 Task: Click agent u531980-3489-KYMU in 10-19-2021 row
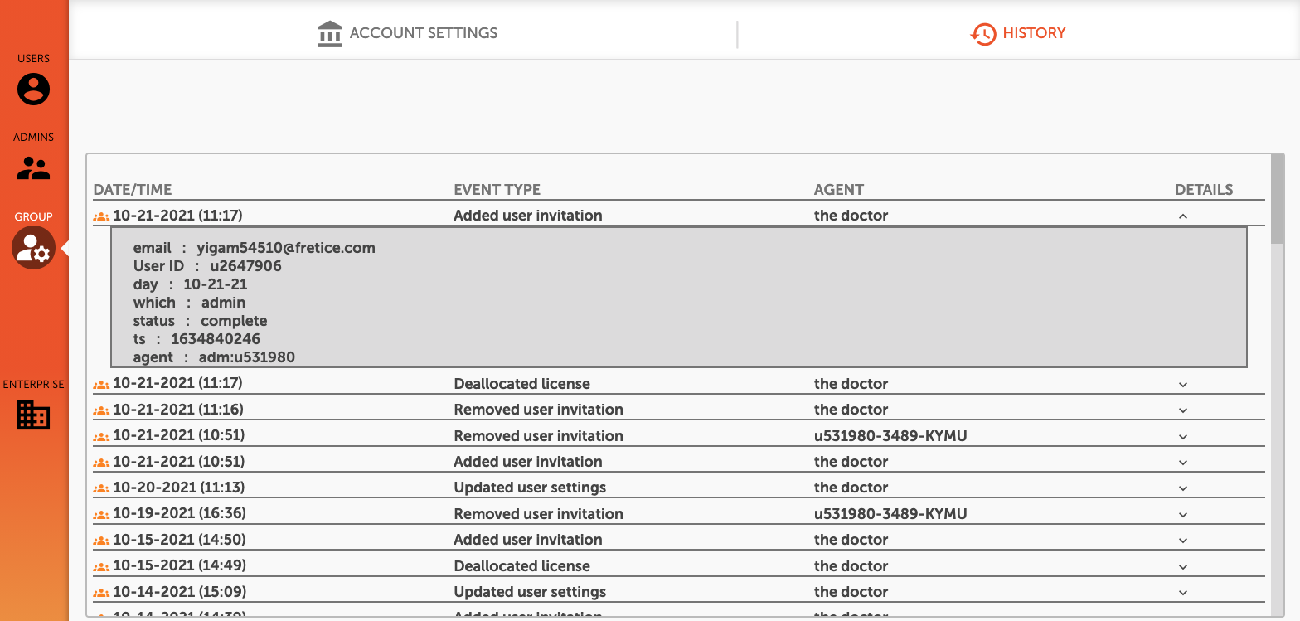point(890,514)
